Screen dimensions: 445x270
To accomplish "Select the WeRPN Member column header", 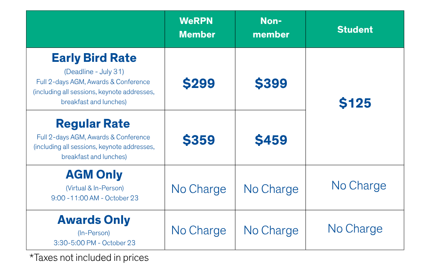I will (197, 27).
